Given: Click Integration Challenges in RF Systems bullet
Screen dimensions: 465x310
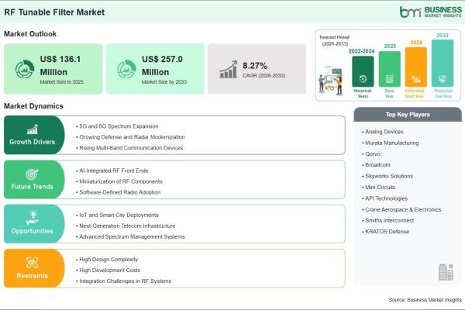Looking at the screenshot, I should pyautogui.click(x=124, y=281).
